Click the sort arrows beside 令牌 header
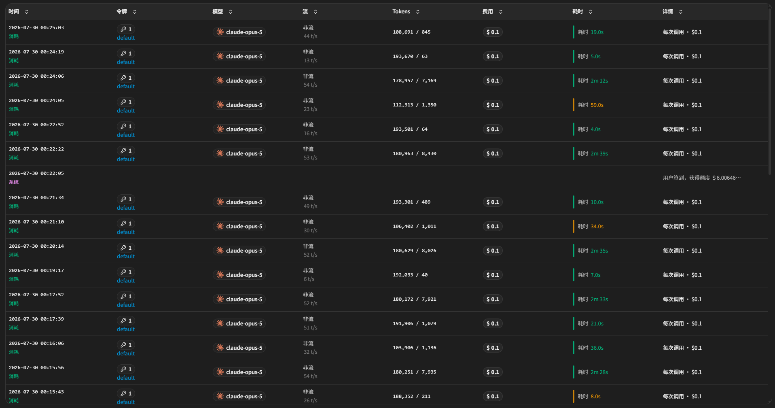775x408 pixels. click(x=135, y=12)
